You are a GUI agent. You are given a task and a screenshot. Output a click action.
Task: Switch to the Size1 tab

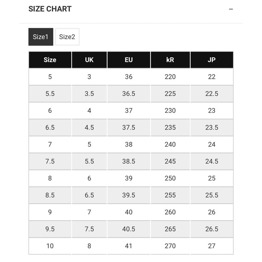41,37
